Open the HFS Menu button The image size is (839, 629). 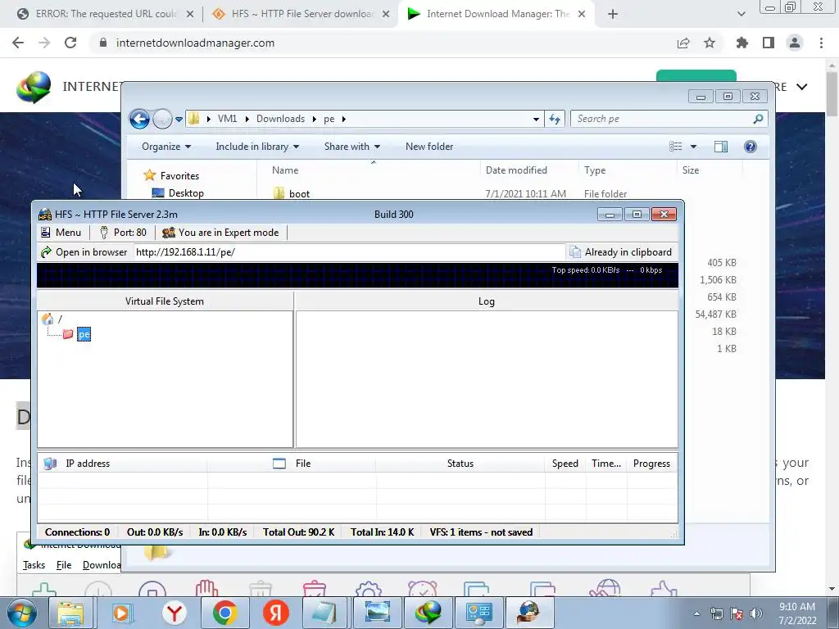(x=61, y=232)
